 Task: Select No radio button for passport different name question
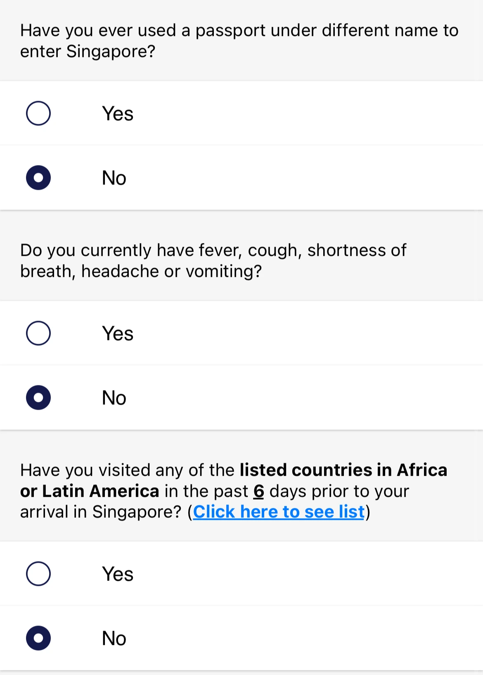pos(38,178)
